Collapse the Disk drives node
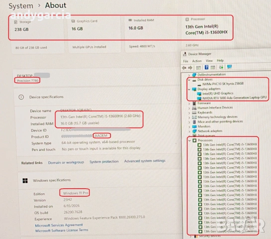The image size is (271, 239). (189, 80)
